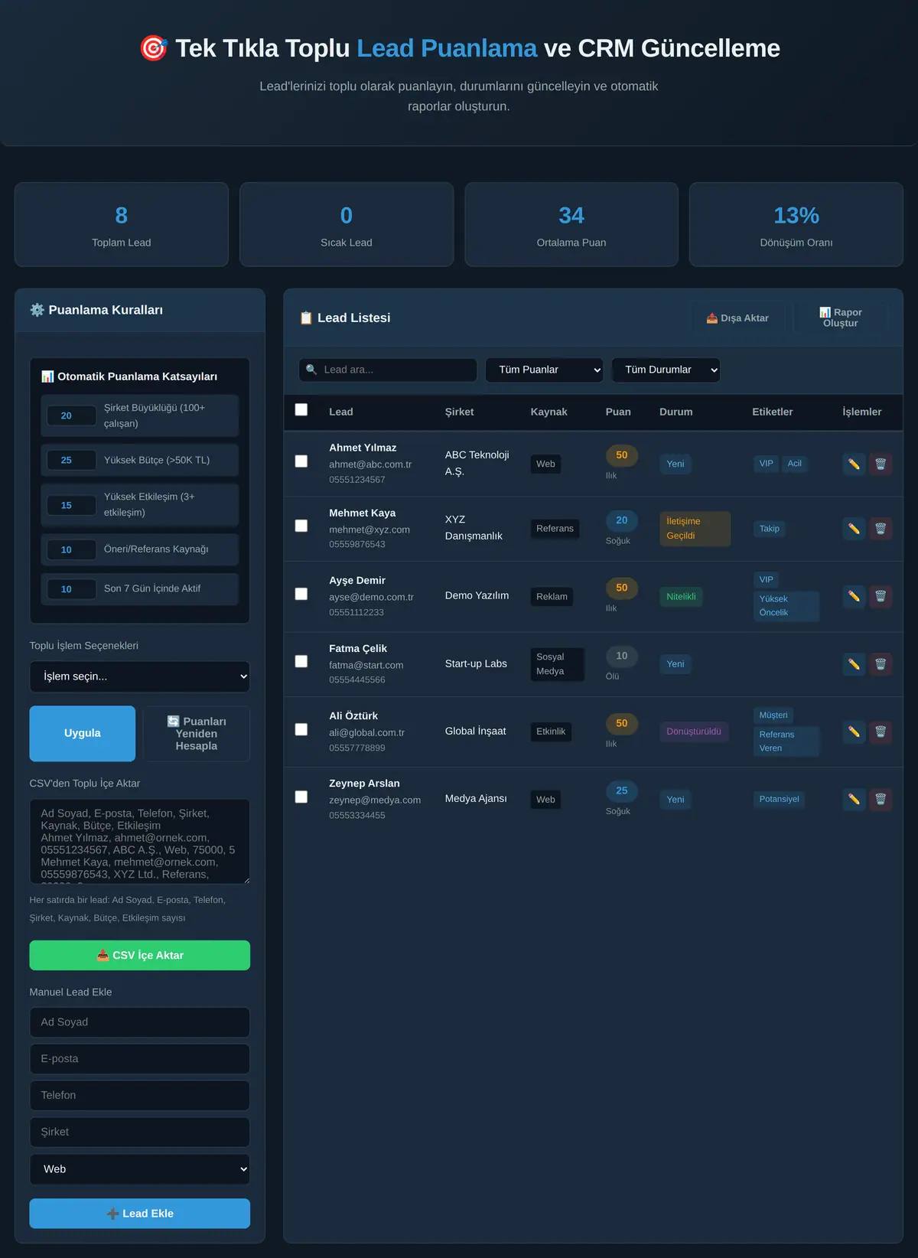Expand the İşlem seçin bulk action dropdown

140,676
